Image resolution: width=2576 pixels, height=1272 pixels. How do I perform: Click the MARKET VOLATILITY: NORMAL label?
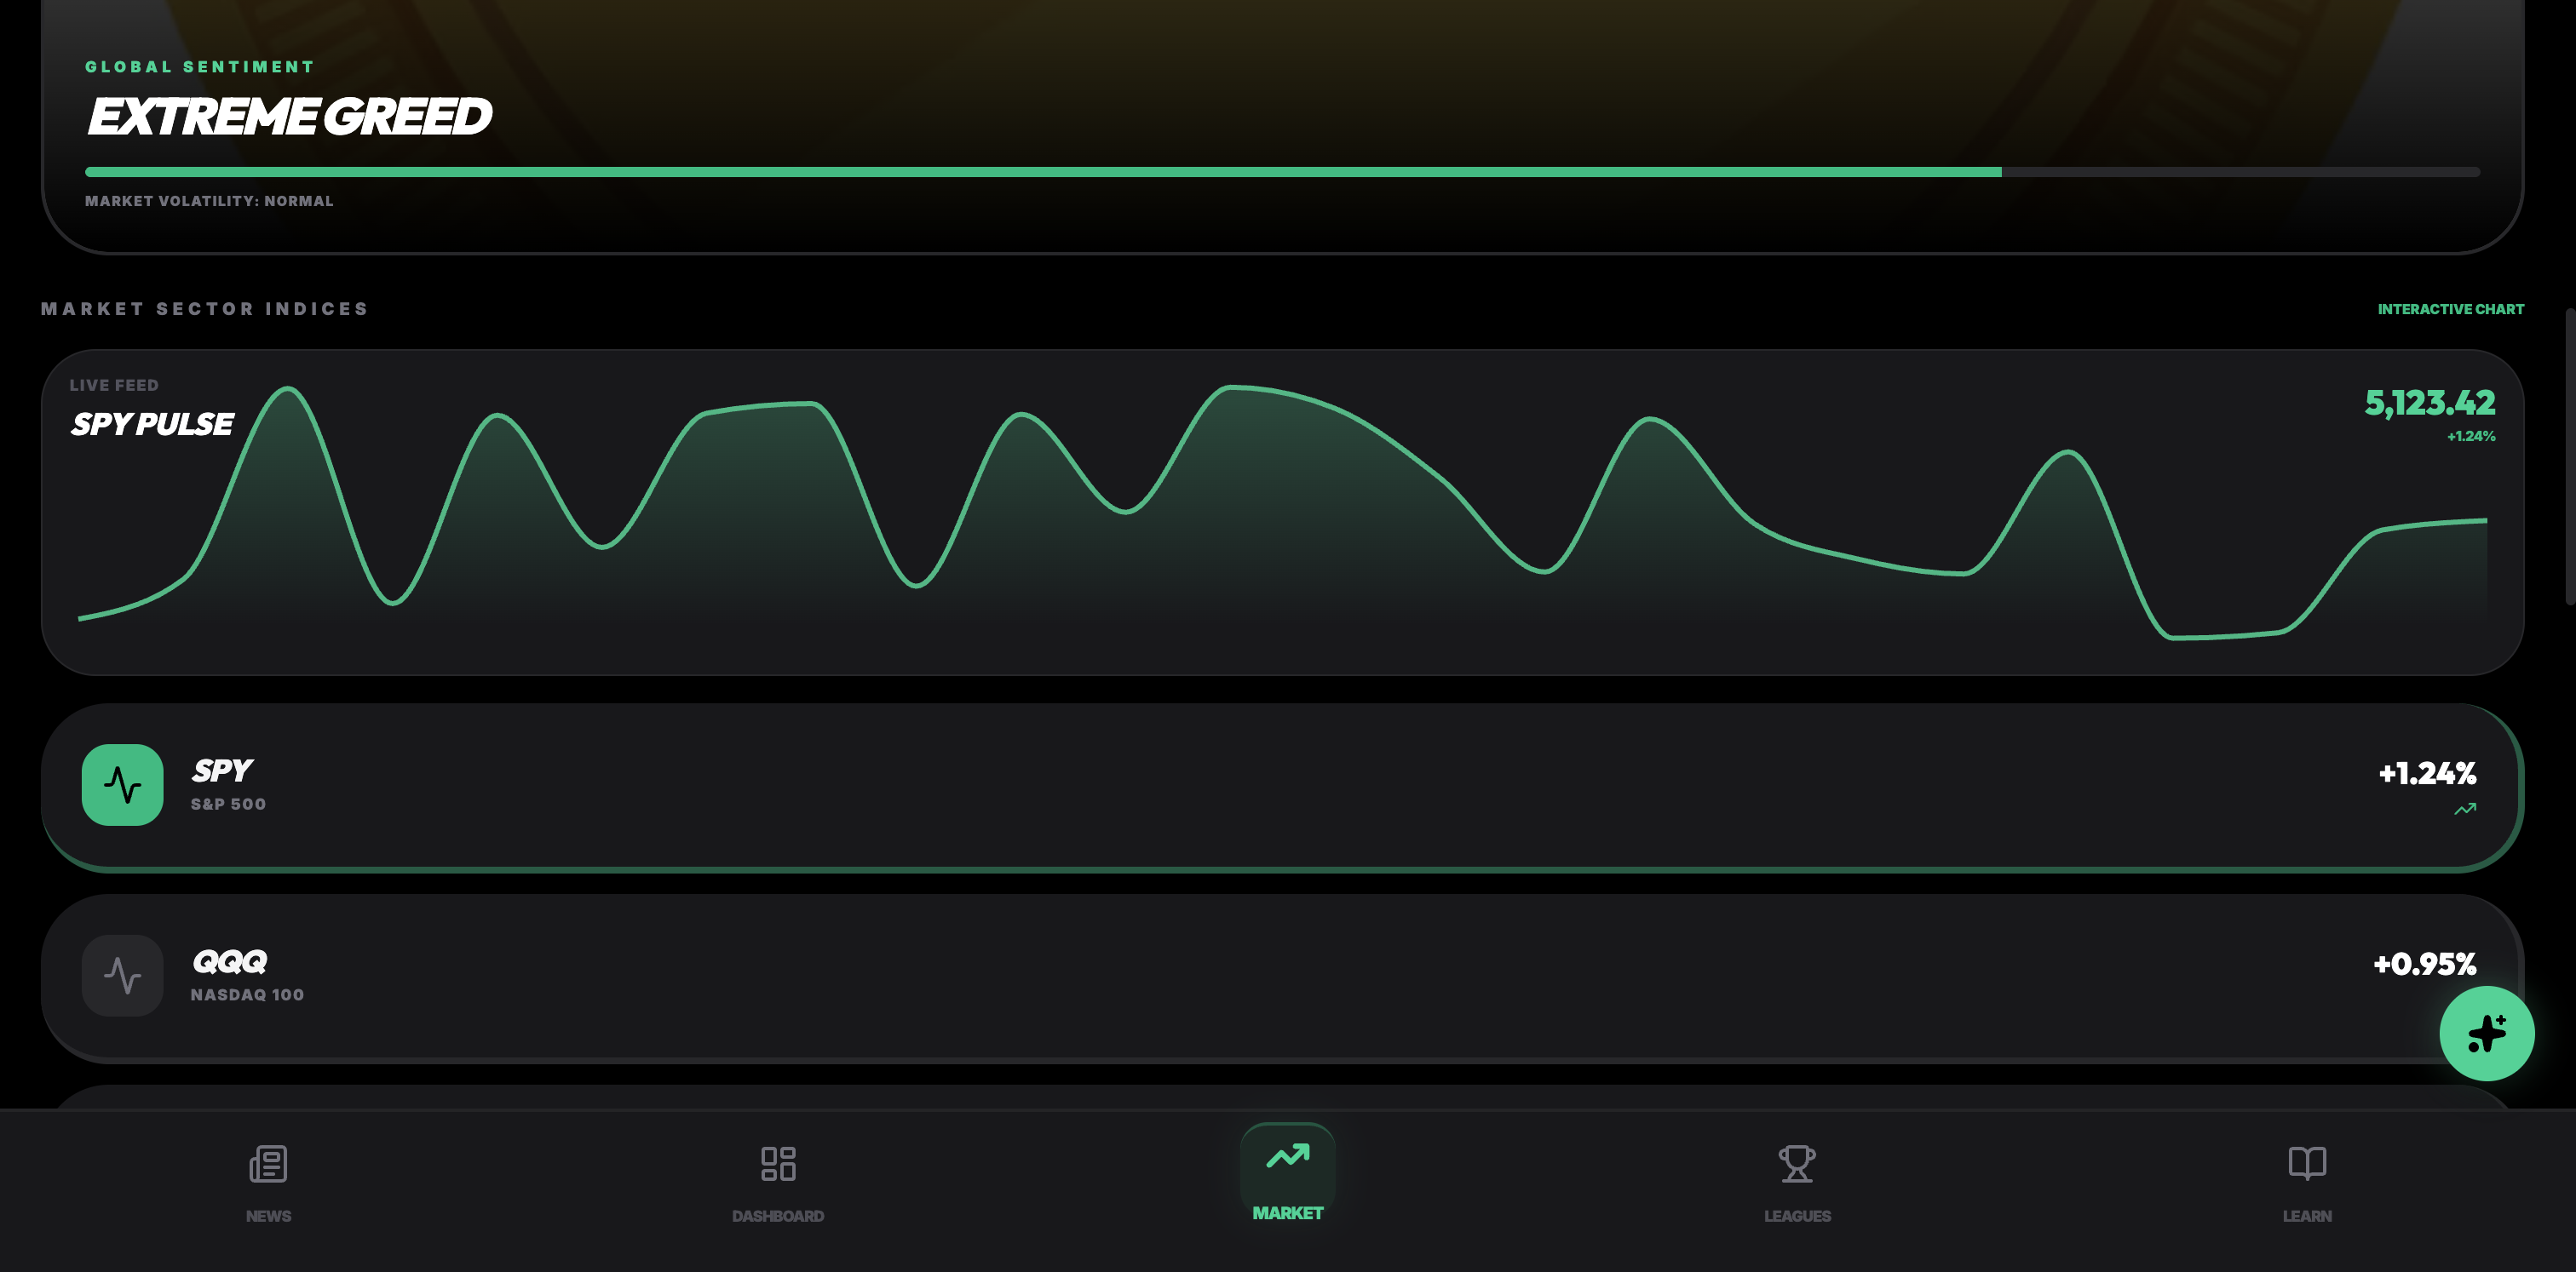click(x=209, y=201)
